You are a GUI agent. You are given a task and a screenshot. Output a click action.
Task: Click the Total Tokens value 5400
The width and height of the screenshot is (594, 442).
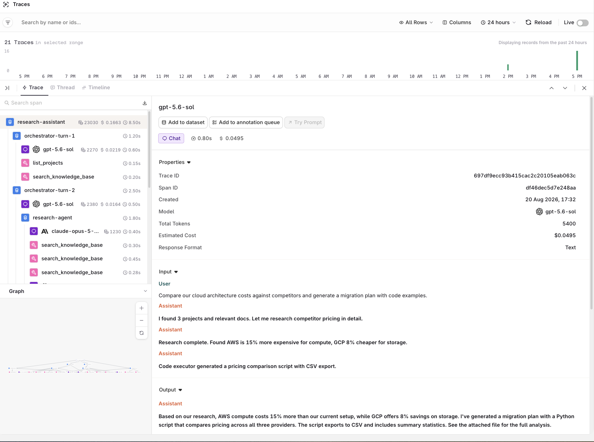coord(569,224)
